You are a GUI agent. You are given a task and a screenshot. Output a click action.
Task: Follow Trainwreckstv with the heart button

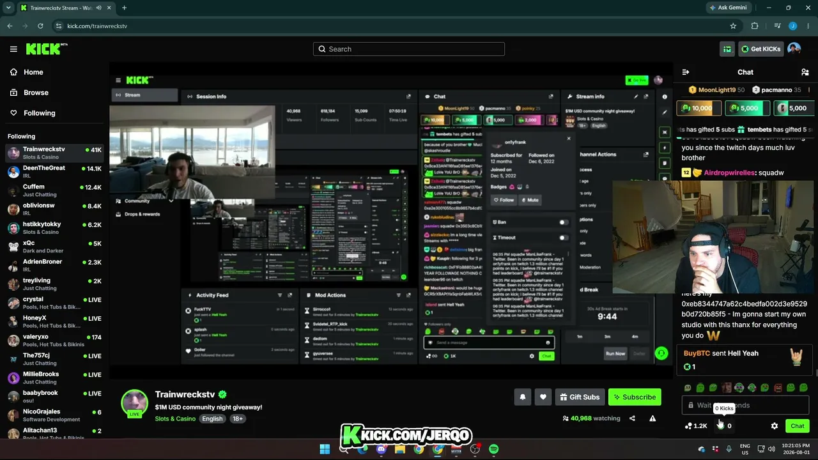pyautogui.click(x=543, y=397)
